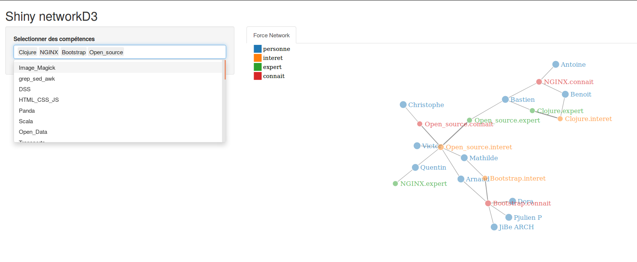Choose DSS from the competences list
Image resolution: width=637 pixels, height=262 pixels.
tap(118, 89)
